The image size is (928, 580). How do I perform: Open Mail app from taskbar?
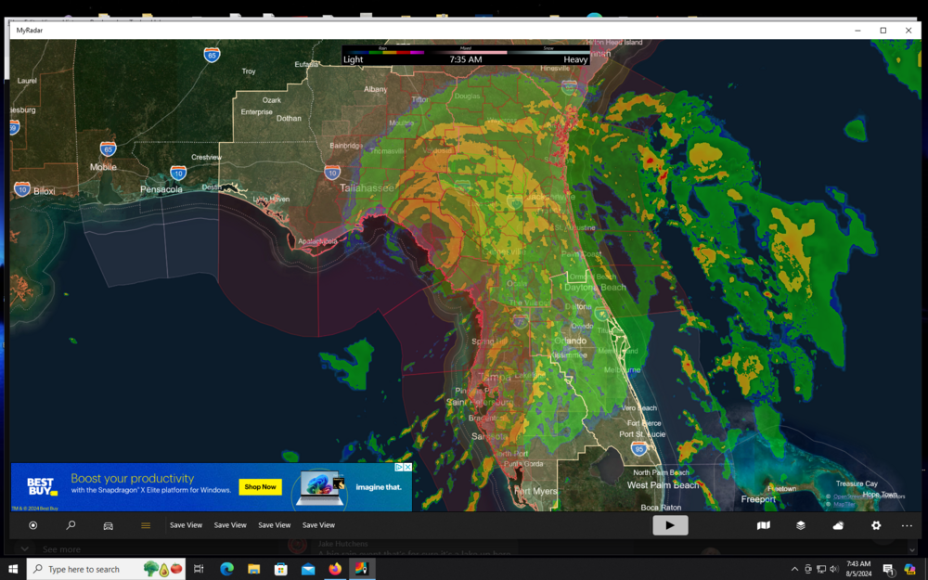tap(308, 569)
